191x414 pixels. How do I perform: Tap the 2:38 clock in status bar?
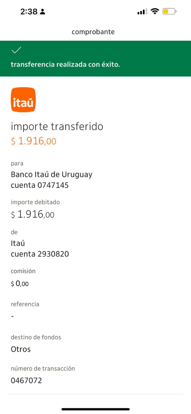coord(29,12)
